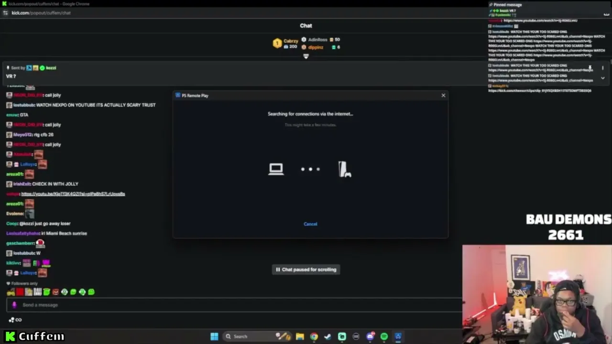Close the PS Remote Play dialog
The image size is (612, 344).
[x=443, y=96]
